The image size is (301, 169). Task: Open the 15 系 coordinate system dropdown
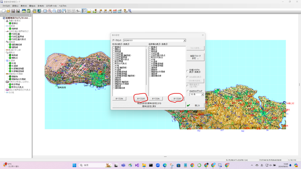pos(202,95)
